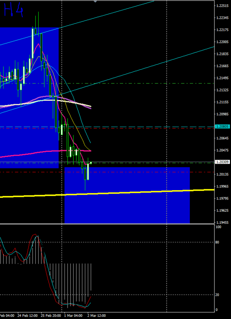Click the 80 level on indicator scale

(217, 242)
